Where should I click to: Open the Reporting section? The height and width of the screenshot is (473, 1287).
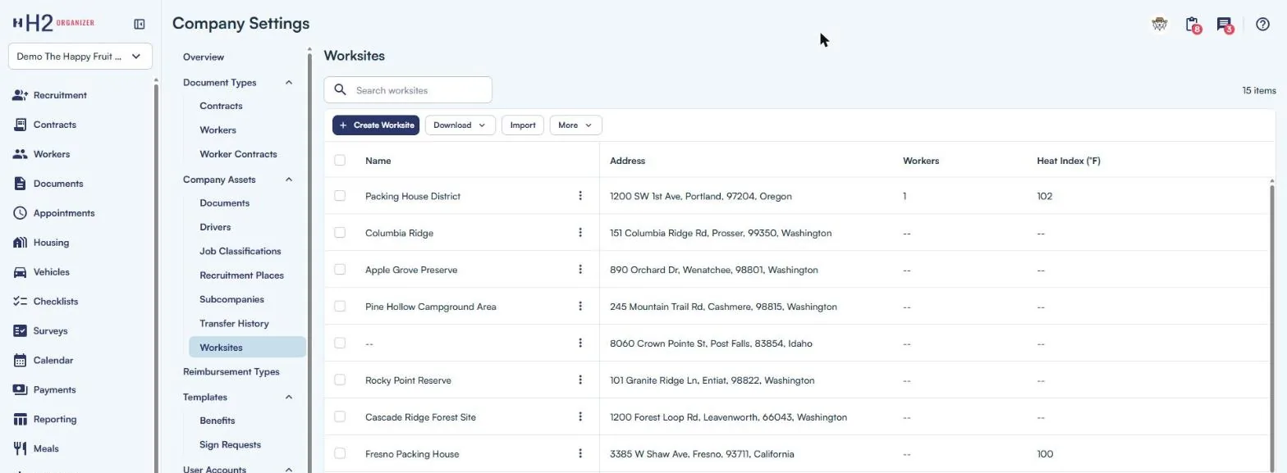coord(54,420)
